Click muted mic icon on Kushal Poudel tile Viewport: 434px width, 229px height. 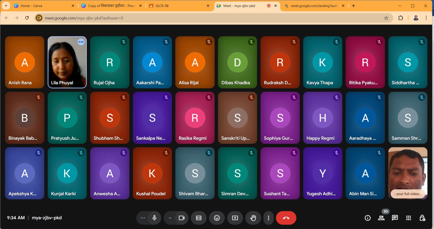[x=166, y=153]
